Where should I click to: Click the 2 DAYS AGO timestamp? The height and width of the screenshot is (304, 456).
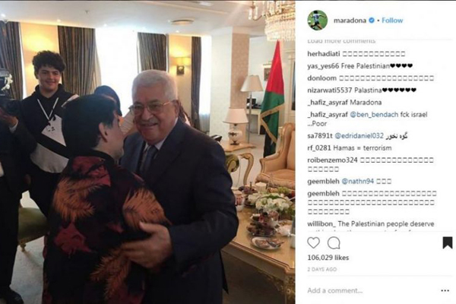[322, 269]
